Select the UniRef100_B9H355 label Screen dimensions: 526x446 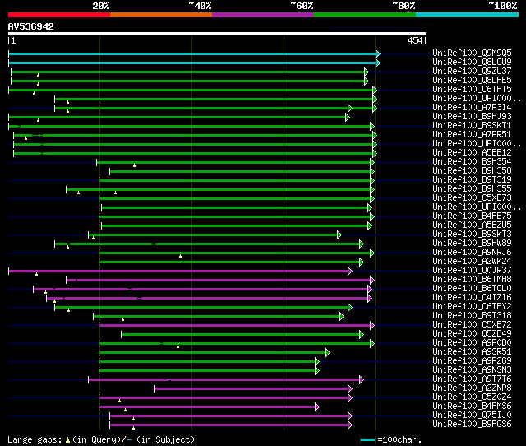coord(472,188)
